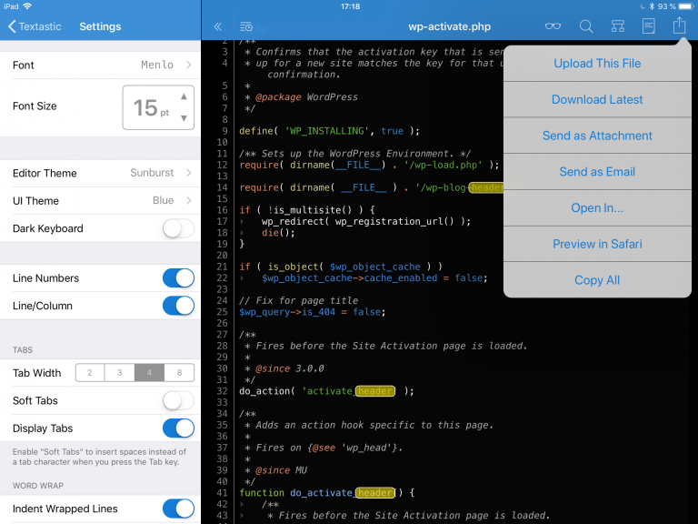Turn off Line Numbers switch

coord(178,278)
